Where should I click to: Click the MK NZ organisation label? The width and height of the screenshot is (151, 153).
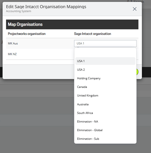click(x=12, y=54)
